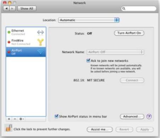Click the yellow FireWire icon
Image resolution: width=160 pixels, height=138 pixels.
(x=40, y=42)
